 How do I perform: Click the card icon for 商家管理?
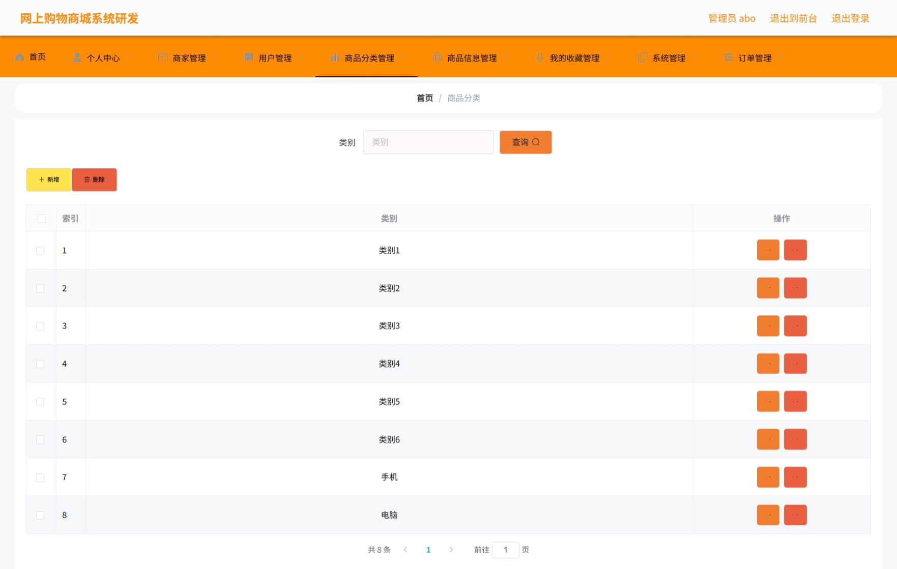[x=163, y=57]
